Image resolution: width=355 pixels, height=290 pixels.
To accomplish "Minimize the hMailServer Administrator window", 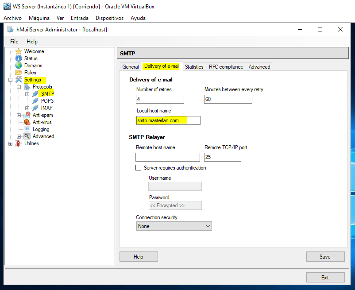I will pos(300,29).
